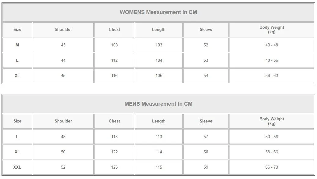Click the Length header in the women's table
Viewport: 317px width, 179px height.
click(x=158, y=30)
